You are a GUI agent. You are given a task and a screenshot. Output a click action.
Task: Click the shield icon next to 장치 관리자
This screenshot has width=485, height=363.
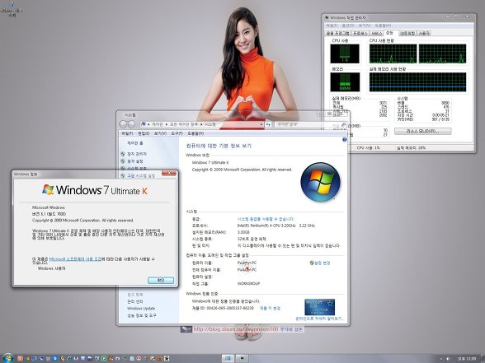(x=123, y=154)
